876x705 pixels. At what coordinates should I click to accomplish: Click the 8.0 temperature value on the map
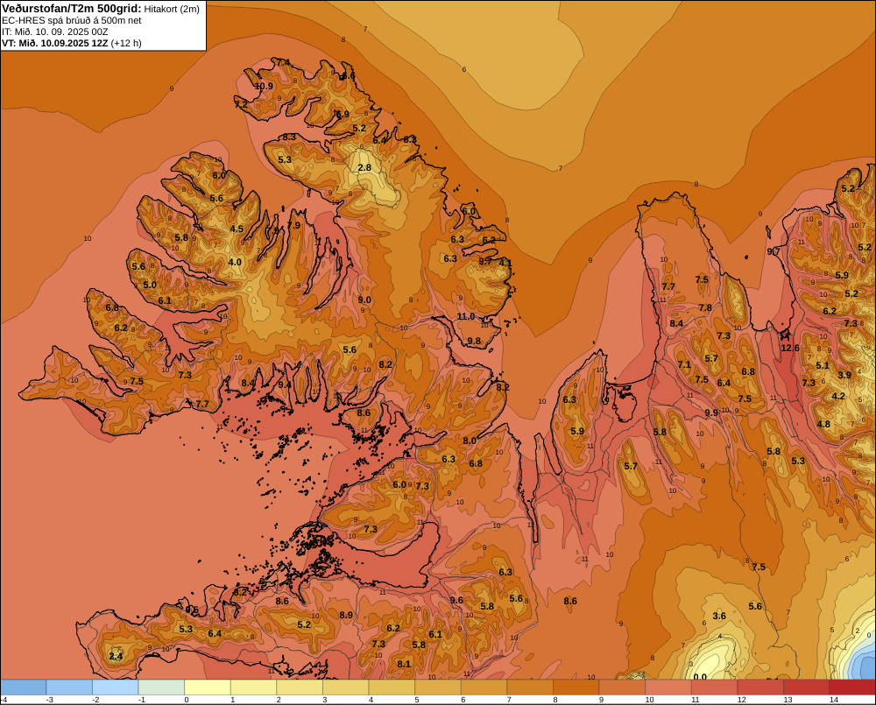tap(470, 441)
